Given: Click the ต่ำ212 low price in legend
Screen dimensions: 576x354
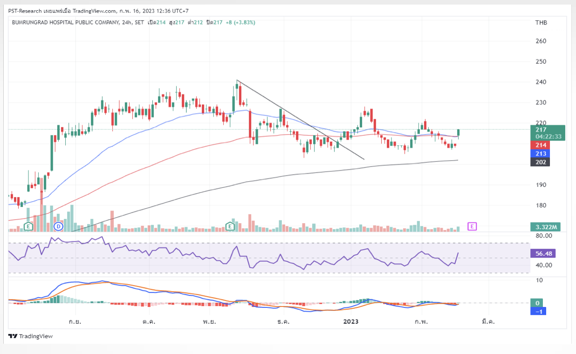Looking at the screenshot, I should click(195, 22).
